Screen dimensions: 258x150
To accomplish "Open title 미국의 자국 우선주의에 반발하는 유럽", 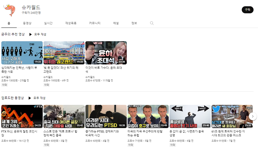I will (x=145, y=133).
